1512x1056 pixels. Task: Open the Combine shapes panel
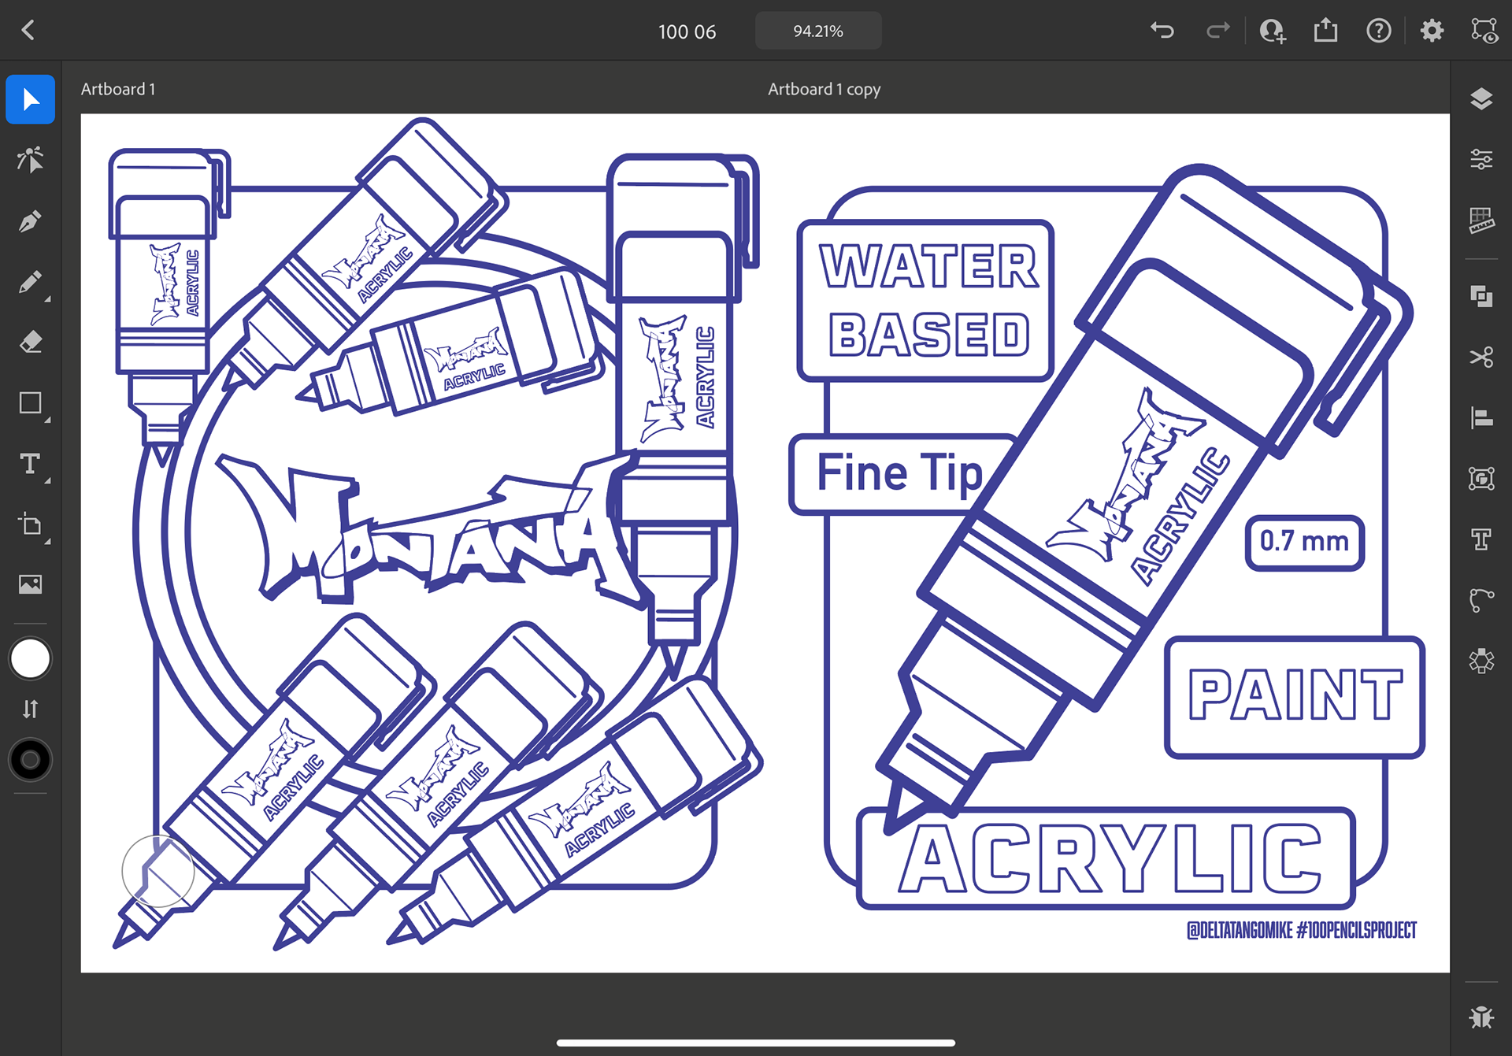pyautogui.click(x=1481, y=296)
